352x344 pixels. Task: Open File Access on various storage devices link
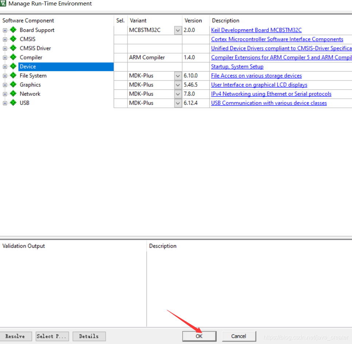coord(257,76)
